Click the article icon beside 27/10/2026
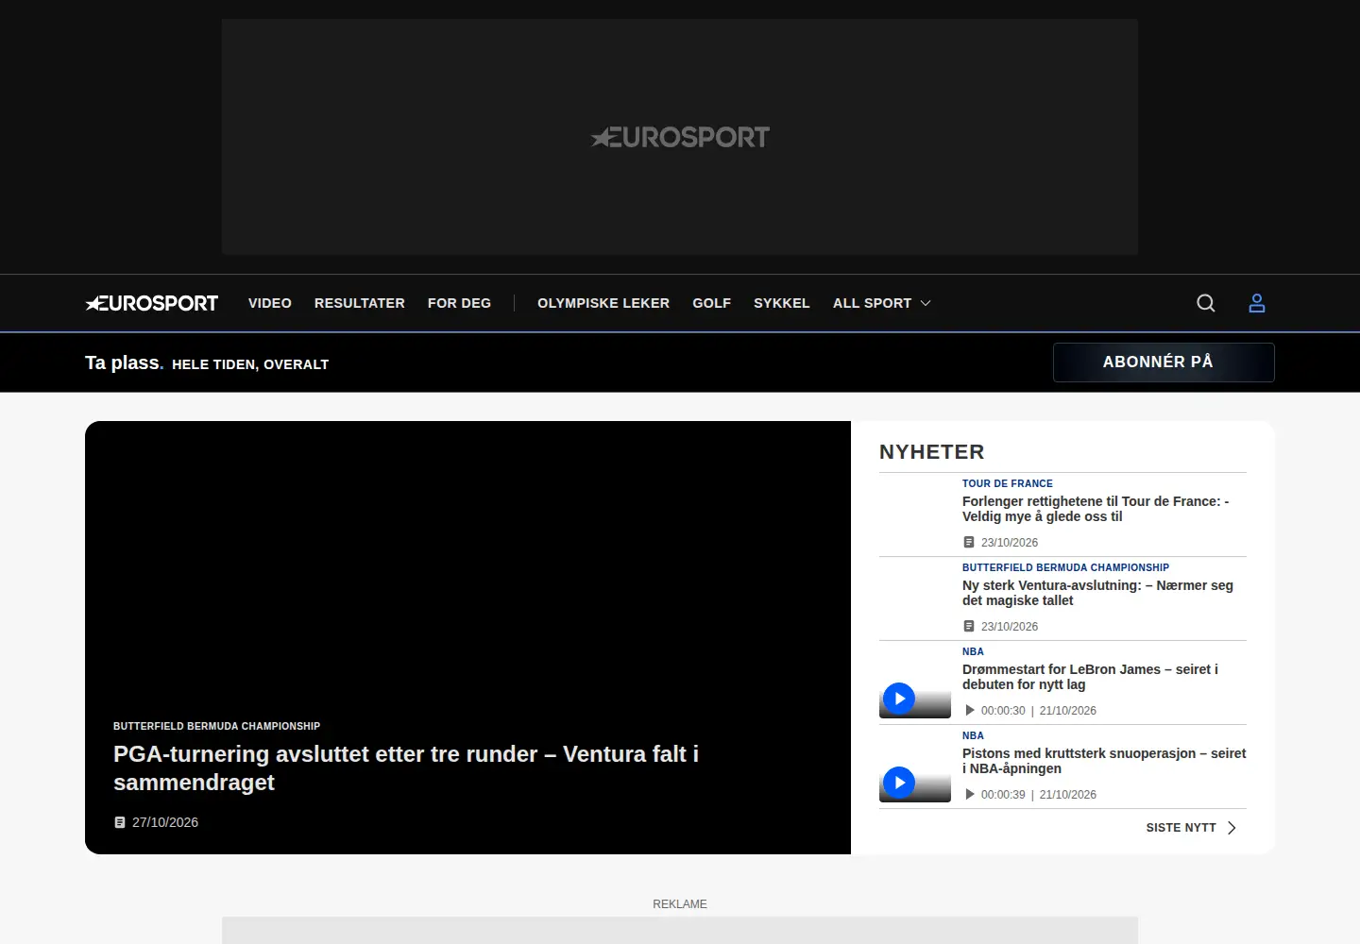The width and height of the screenshot is (1360, 944). [120, 822]
